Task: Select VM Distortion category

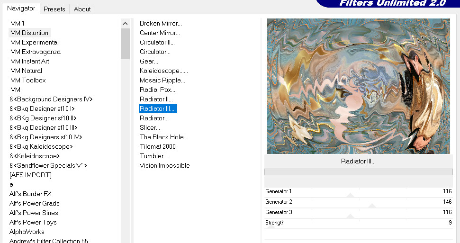Action: pos(29,33)
